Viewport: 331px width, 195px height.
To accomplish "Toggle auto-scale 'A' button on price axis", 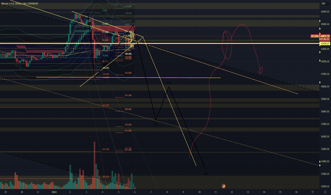I will [325, 192].
